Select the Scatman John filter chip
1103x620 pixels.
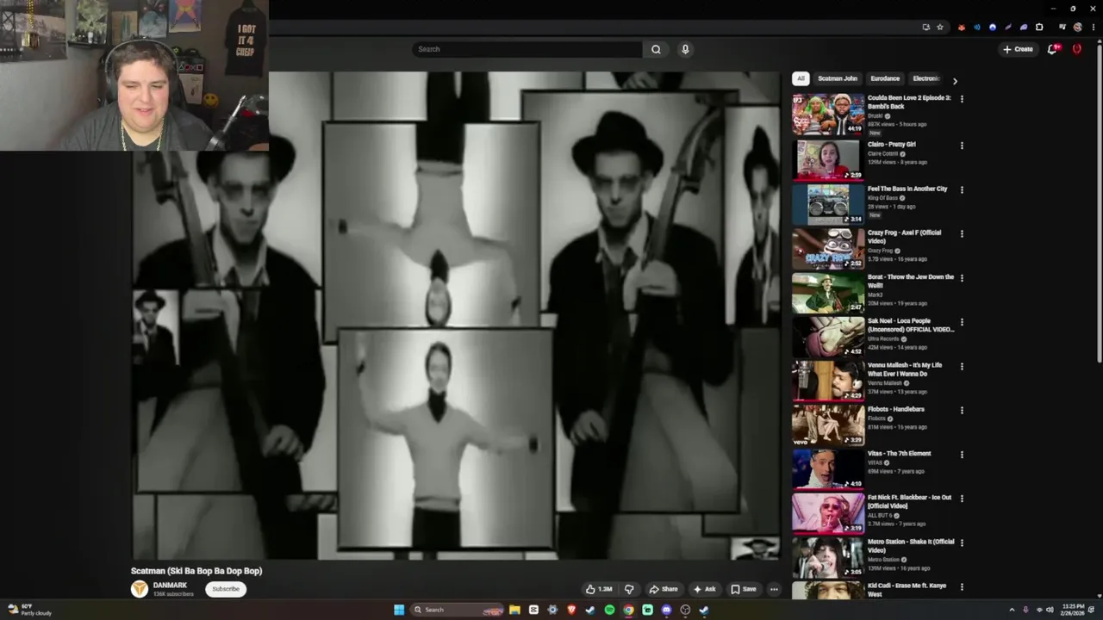[x=838, y=78]
